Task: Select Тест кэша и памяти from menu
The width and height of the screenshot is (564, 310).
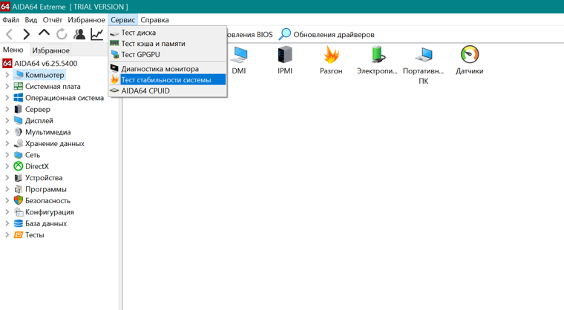Action: click(168, 44)
